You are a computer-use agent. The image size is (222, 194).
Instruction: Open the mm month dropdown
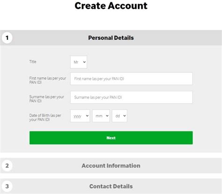(101, 116)
